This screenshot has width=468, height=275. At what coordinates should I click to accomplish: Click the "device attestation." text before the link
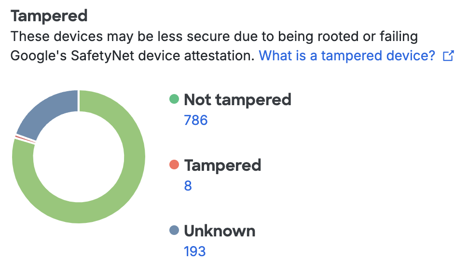(203, 55)
